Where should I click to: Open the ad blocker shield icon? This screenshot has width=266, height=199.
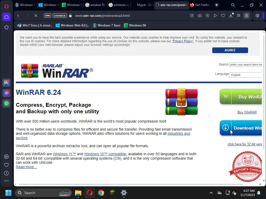tap(208, 16)
